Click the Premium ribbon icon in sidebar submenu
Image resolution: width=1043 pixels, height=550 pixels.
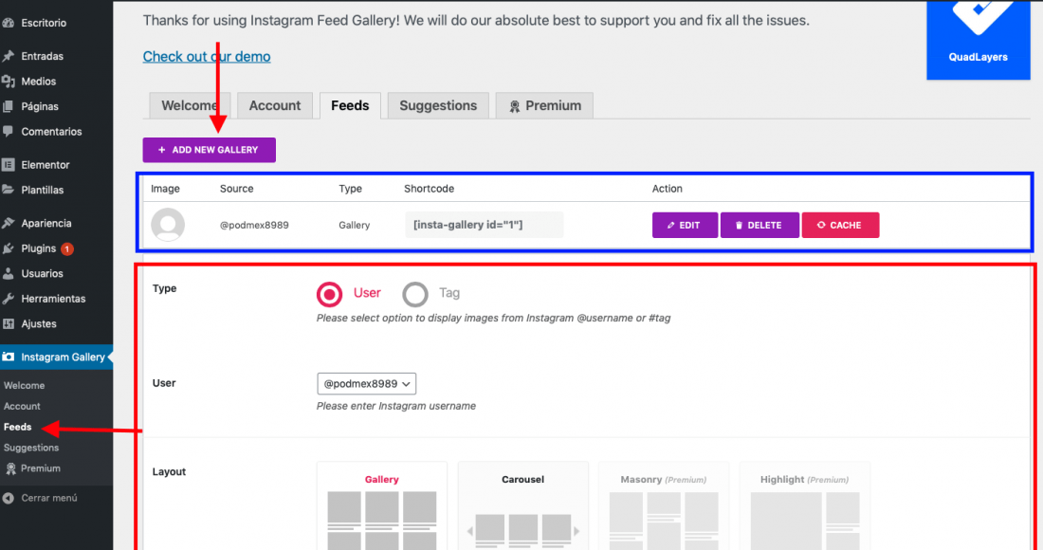pos(10,468)
